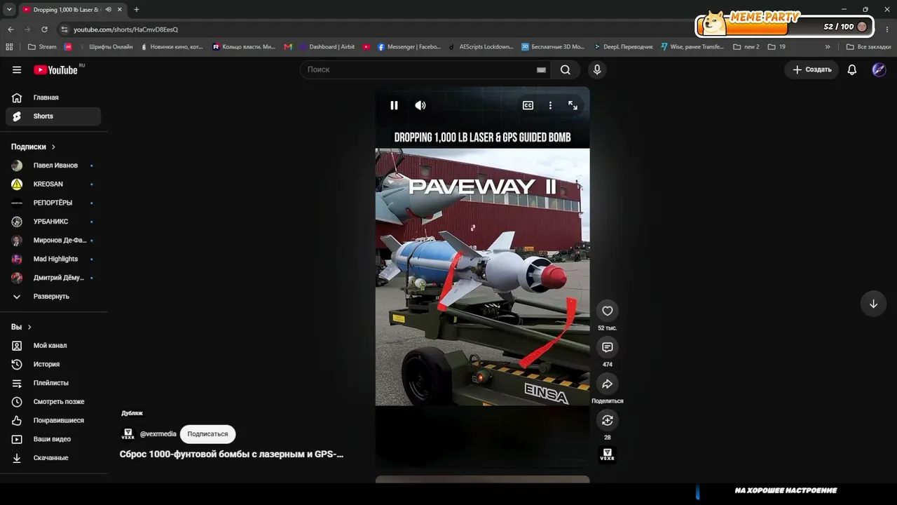Share the Short via the arrow icon
This screenshot has height=505, width=897.
pos(608,384)
